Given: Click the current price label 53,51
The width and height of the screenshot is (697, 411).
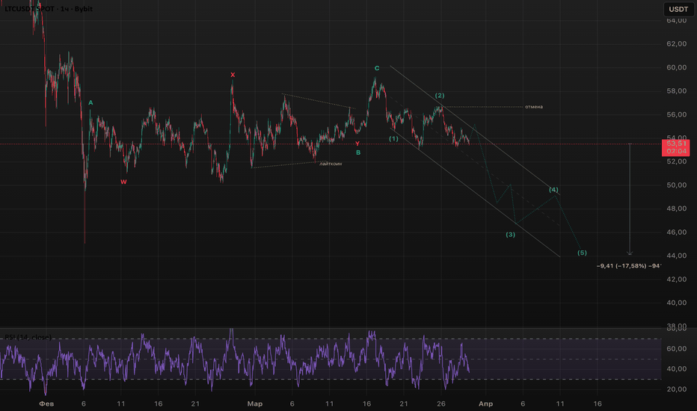Looking at the screenshot, I should (x=675, y=143).
